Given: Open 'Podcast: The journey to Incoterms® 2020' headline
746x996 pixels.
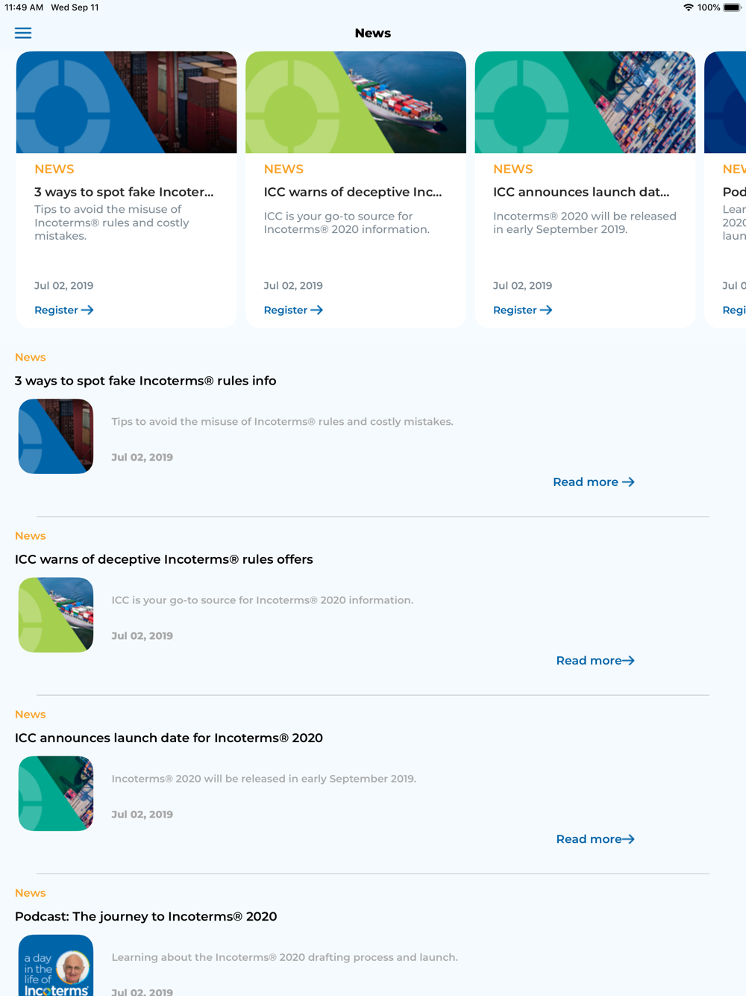Looking at the screenshot, I should 146,916.
